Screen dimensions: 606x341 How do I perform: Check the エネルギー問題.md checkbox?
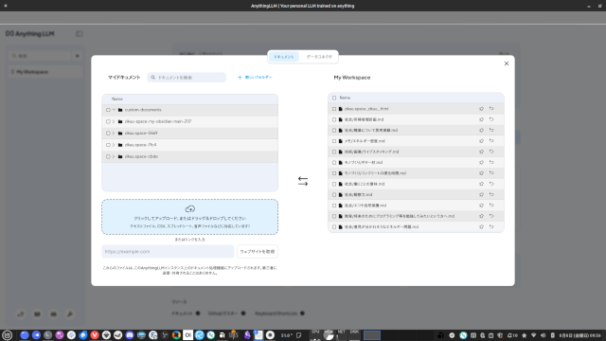334,227
